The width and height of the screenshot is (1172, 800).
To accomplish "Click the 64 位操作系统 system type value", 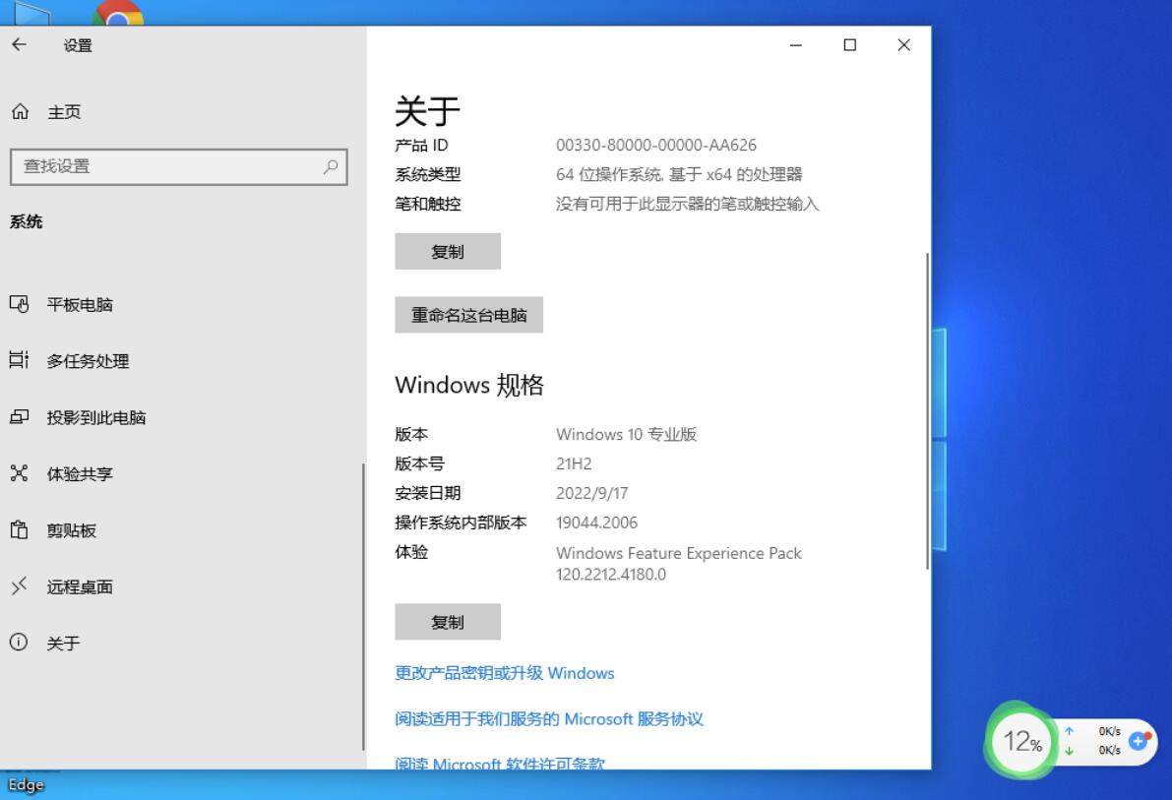I will point(679,174).
